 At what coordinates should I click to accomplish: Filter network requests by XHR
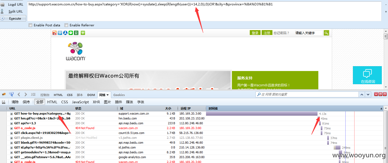pos(96,102)
